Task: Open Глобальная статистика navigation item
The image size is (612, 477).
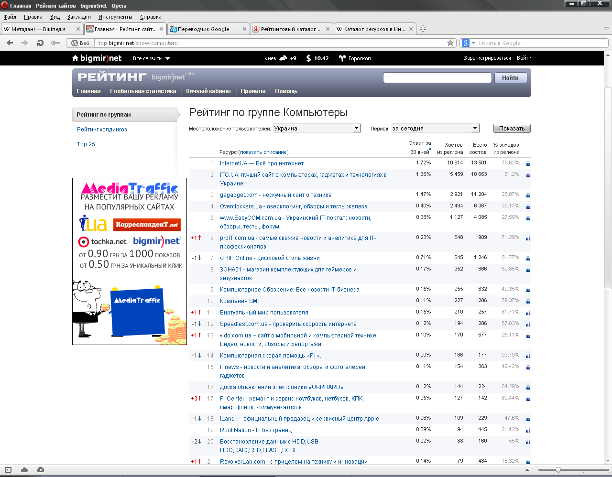Action: (x=143, y=91)
